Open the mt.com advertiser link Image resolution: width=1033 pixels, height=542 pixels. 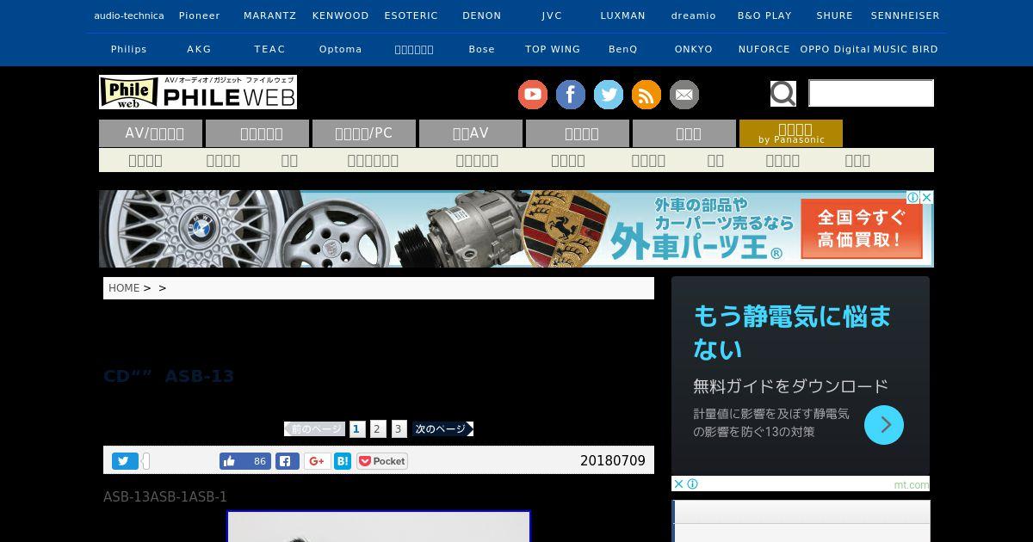pyautogui.click(x=911, y=484)
